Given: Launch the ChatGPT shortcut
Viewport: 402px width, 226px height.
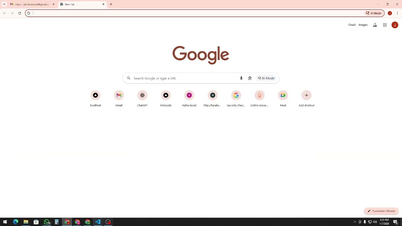Looking at the screenshot, I should [142, 99].
